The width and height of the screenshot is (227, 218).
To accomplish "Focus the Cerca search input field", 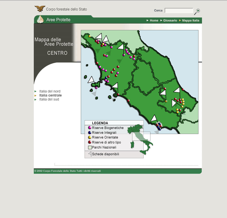I will 179,10.
